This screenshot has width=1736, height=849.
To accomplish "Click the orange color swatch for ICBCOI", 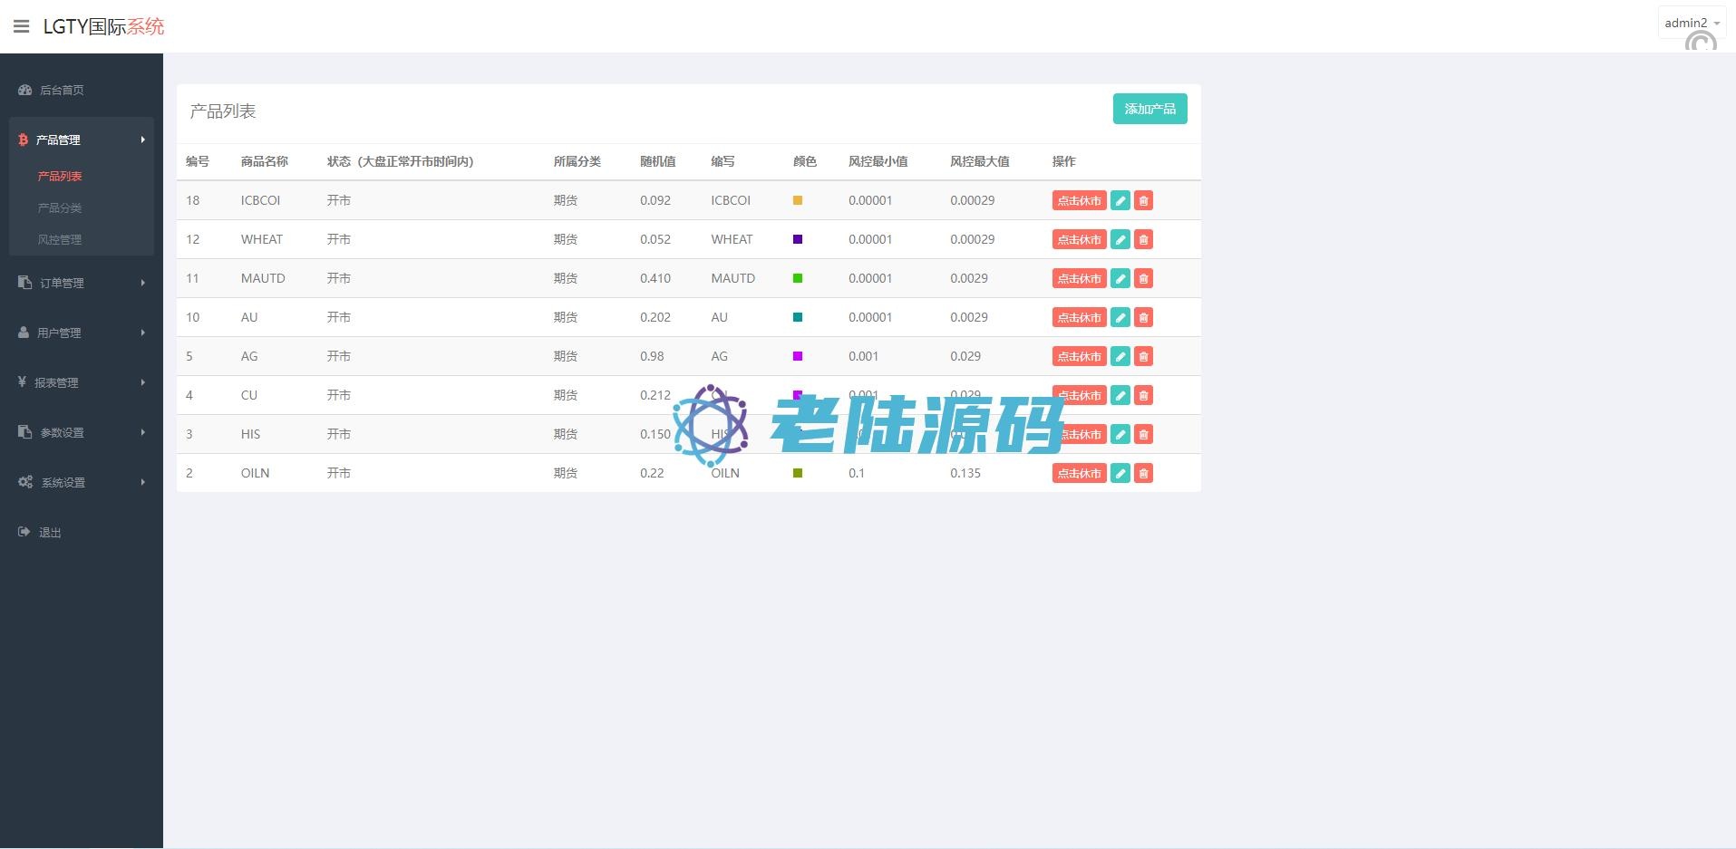I will [798, 200].
